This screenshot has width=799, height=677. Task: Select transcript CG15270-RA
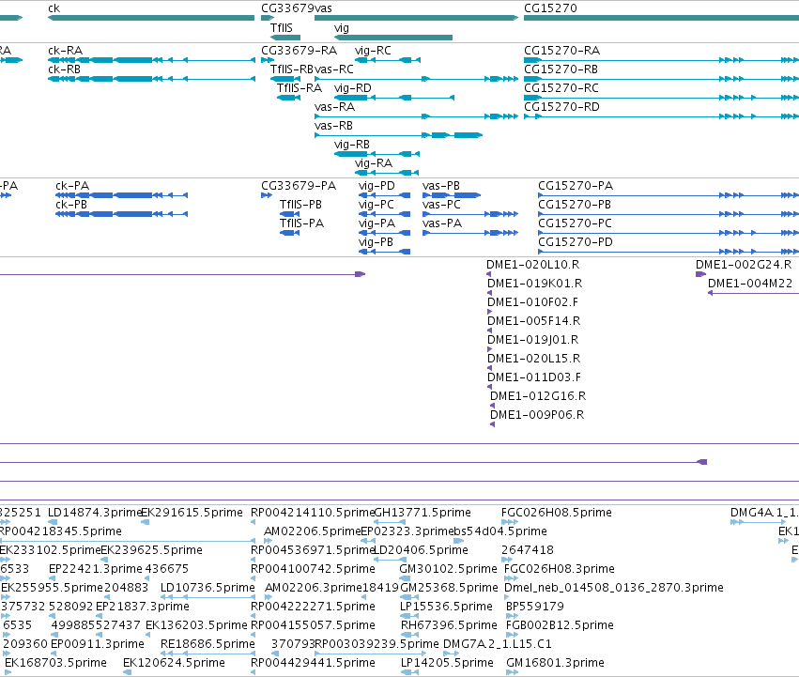[661, 60]
